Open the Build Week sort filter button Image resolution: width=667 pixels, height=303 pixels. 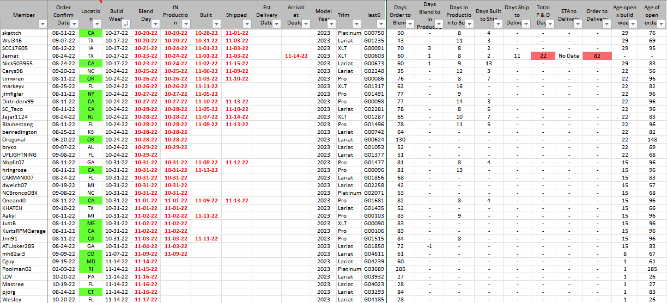(x=125, y=24)
